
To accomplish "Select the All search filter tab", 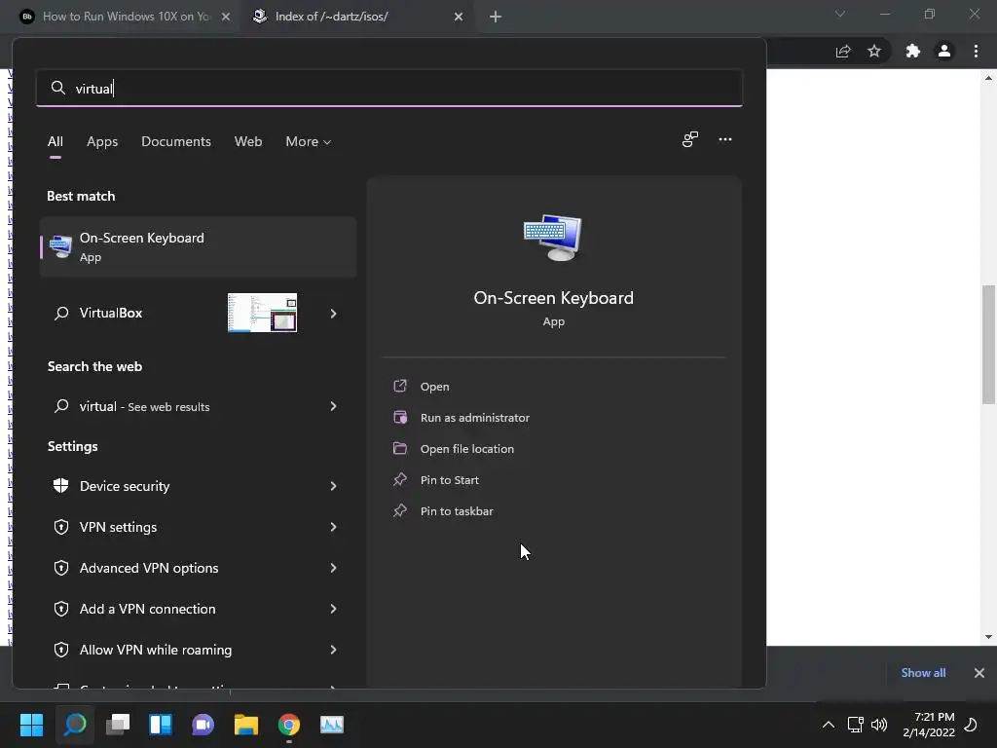I will 55,142.
